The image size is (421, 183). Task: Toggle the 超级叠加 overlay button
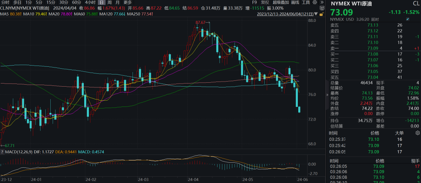(x=281, y=2)
